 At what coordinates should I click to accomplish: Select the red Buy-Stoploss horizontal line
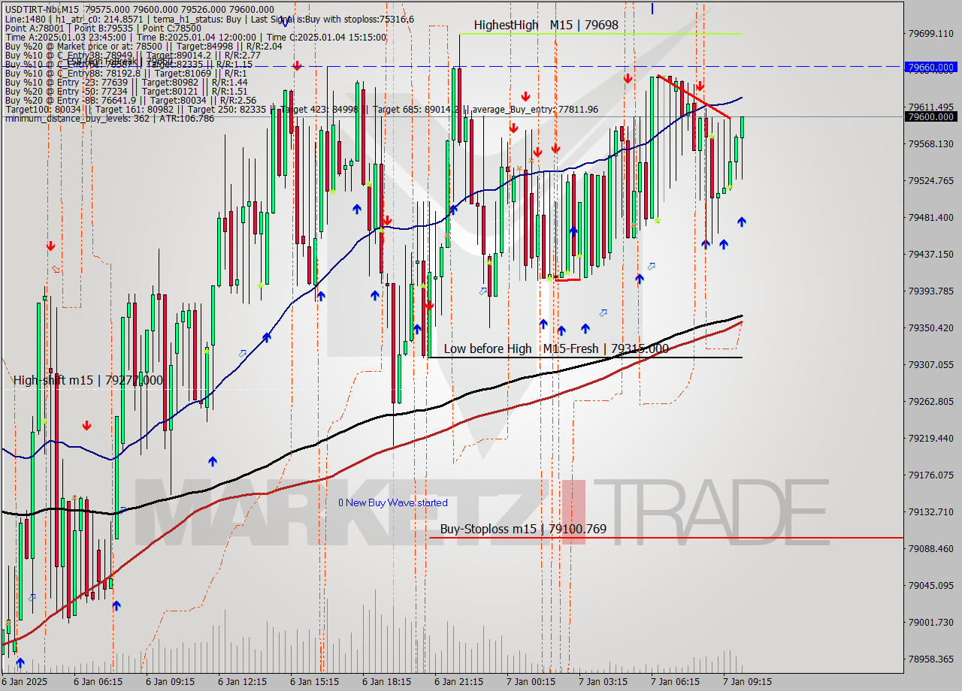[x=666, y=538]
